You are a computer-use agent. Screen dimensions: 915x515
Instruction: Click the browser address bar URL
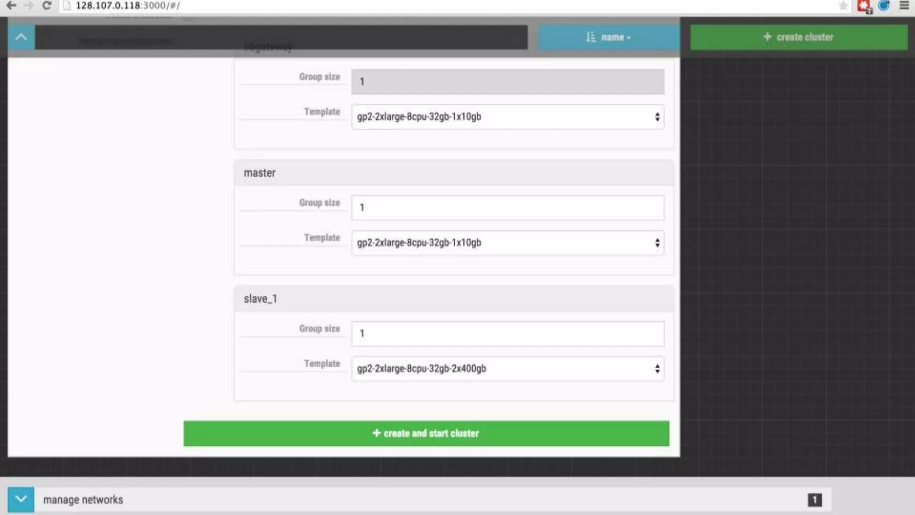(128, 5)
